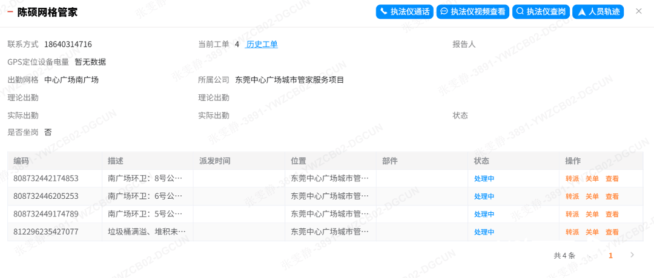Click description 南广场环卫：5号公…
This screenshot has height=278, width=654.
[x=145, y=215]
